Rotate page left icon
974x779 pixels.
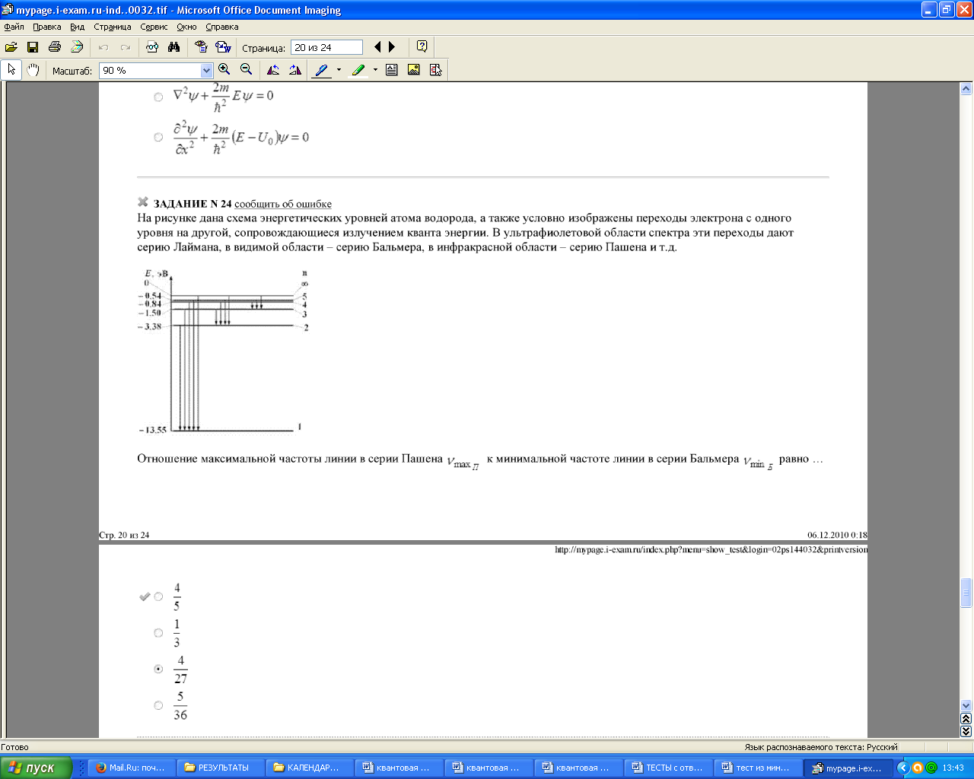pyautogui.click(x=273, y=70)
